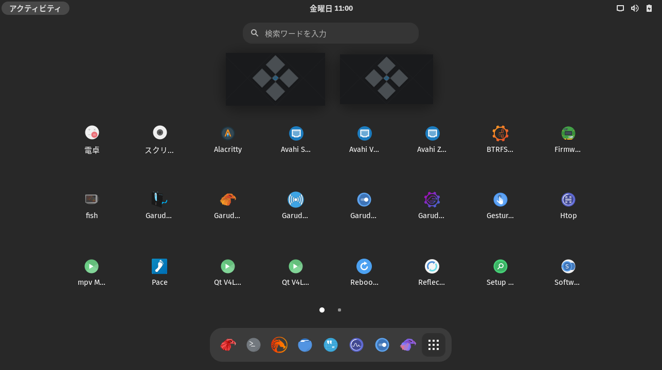Click the red eagle icon in dock
Image resolution: width=662 pixels, height=370 pixels.
coord(228,345)
